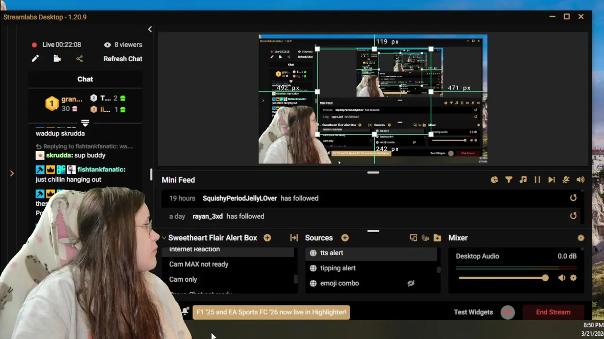Add a new scene with plus icon
This screenshot has height=339, width=604.
[x=267, y=238]
